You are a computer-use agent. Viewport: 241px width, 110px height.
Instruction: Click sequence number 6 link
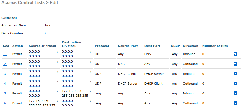tap(5, 103)
